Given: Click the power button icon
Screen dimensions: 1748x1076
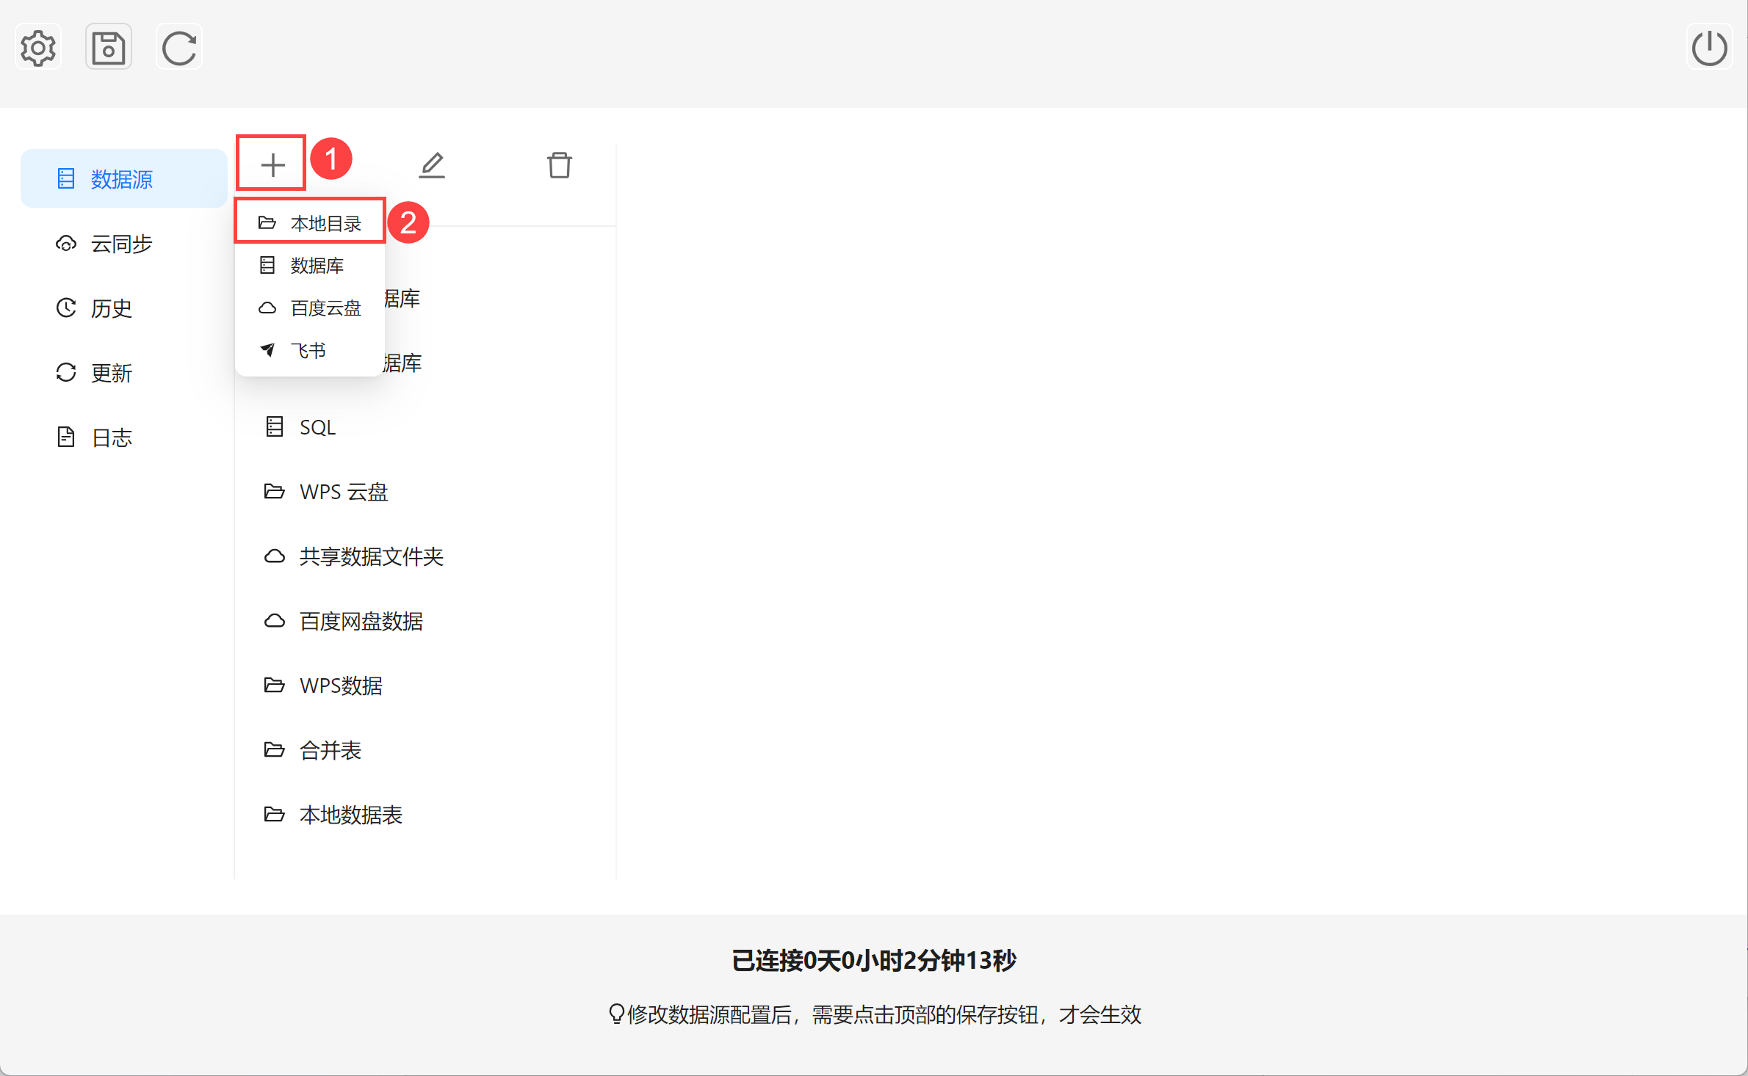Looking at the screenshot, I should pyautogui.click(x=1709, y=48).
